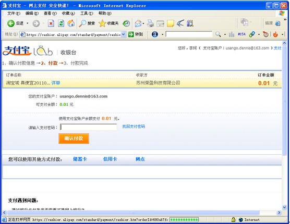Screen dimensions: 290x224
Task: Open the Favorites (收藏夹) star button
Action: point(108,23)
